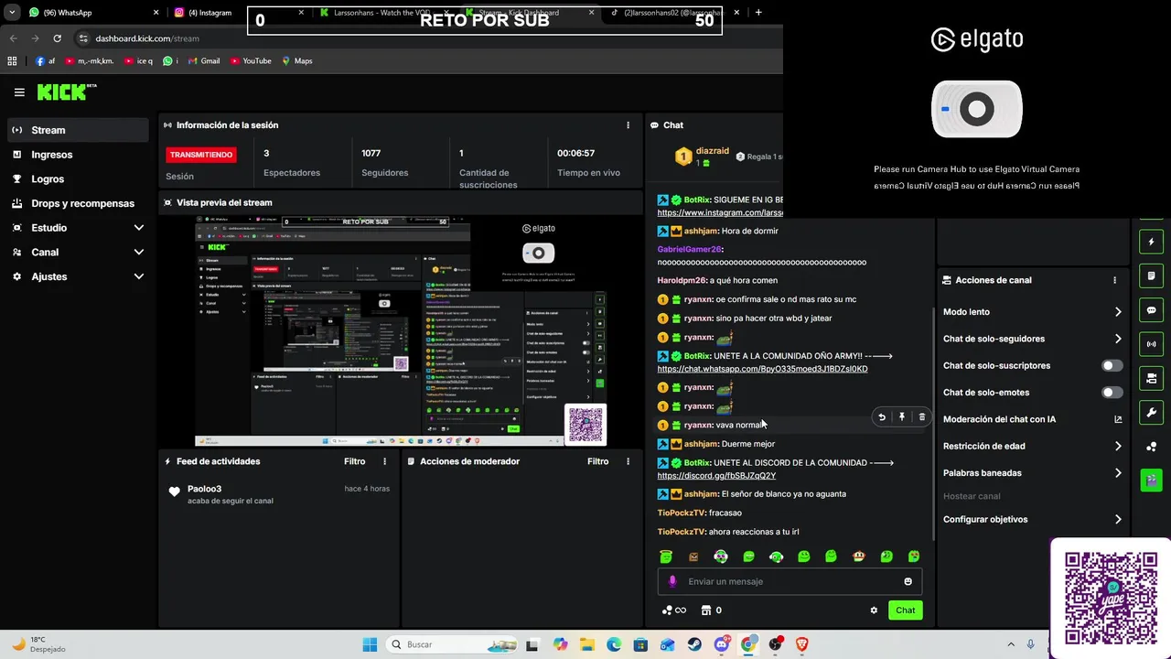The height and width of the screenshot is (659, 1171).
Task: Open the emoji picker in message box
Action: click(x=908, y=581)
